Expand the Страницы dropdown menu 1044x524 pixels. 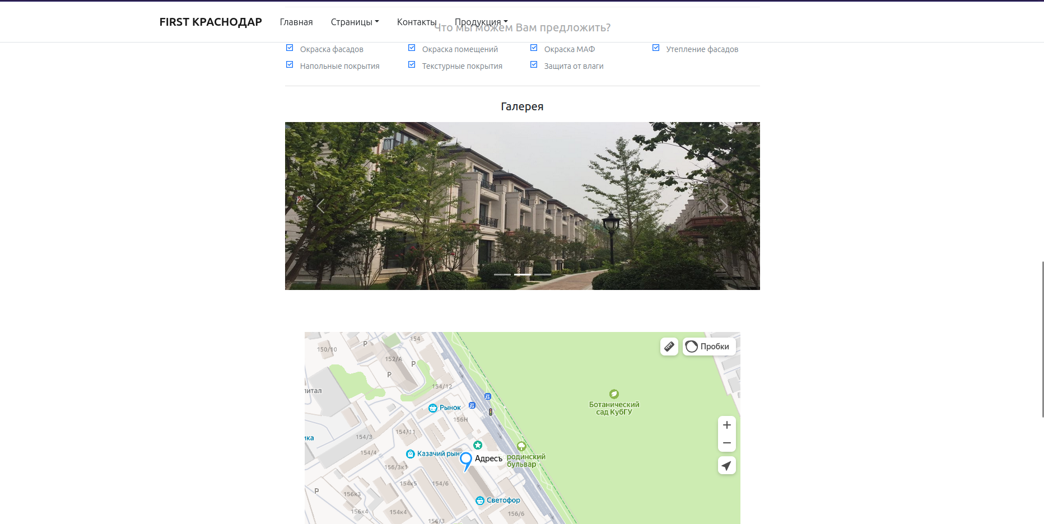click(x=355, y=22)
